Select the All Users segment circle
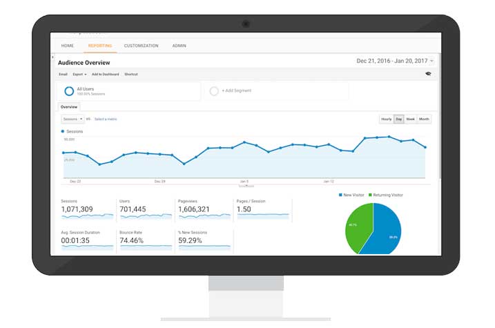This screenshot has height=328, width=495. pyautogui.click(x=69, y=91)
